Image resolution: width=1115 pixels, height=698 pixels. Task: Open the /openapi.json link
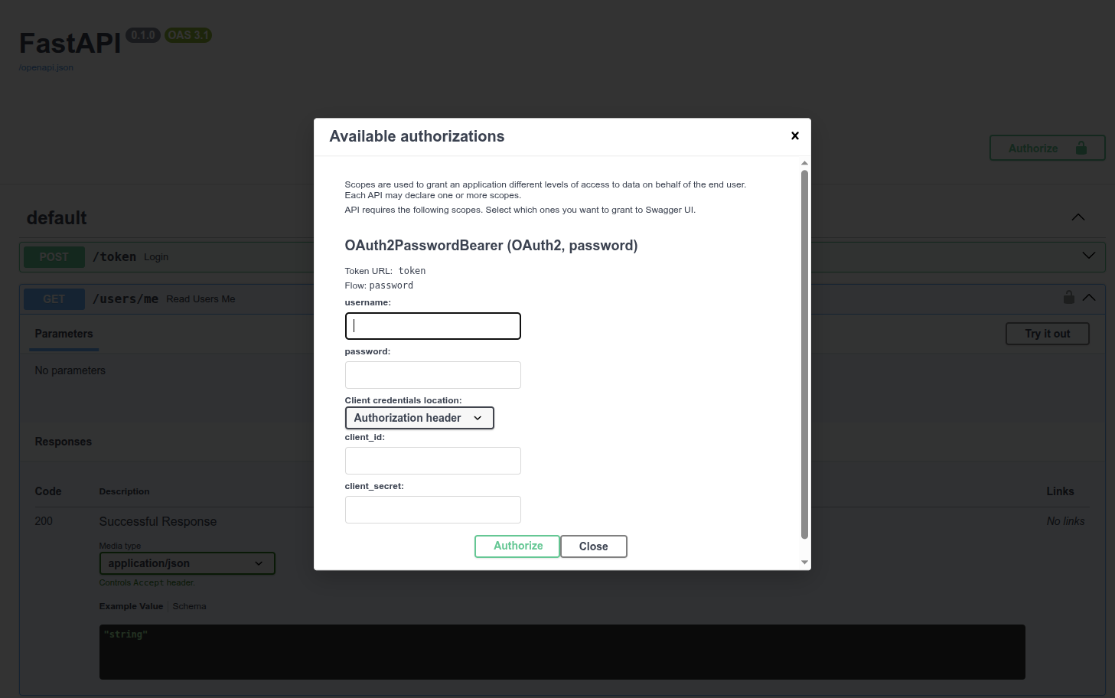click(46, 67)
